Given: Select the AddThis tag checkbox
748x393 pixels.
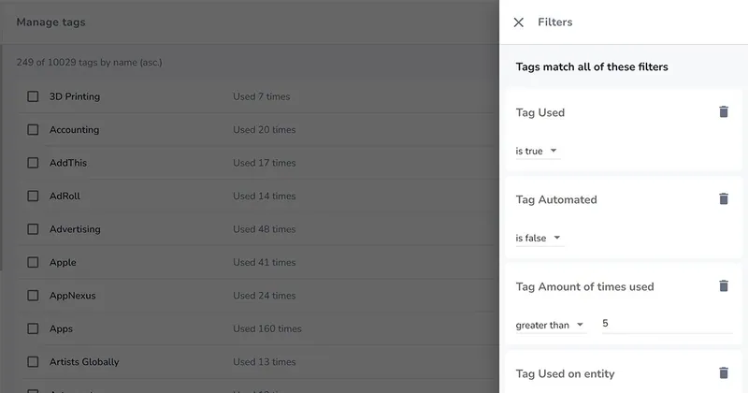Looking at the screenshot, I should click(x=33, y=163).
